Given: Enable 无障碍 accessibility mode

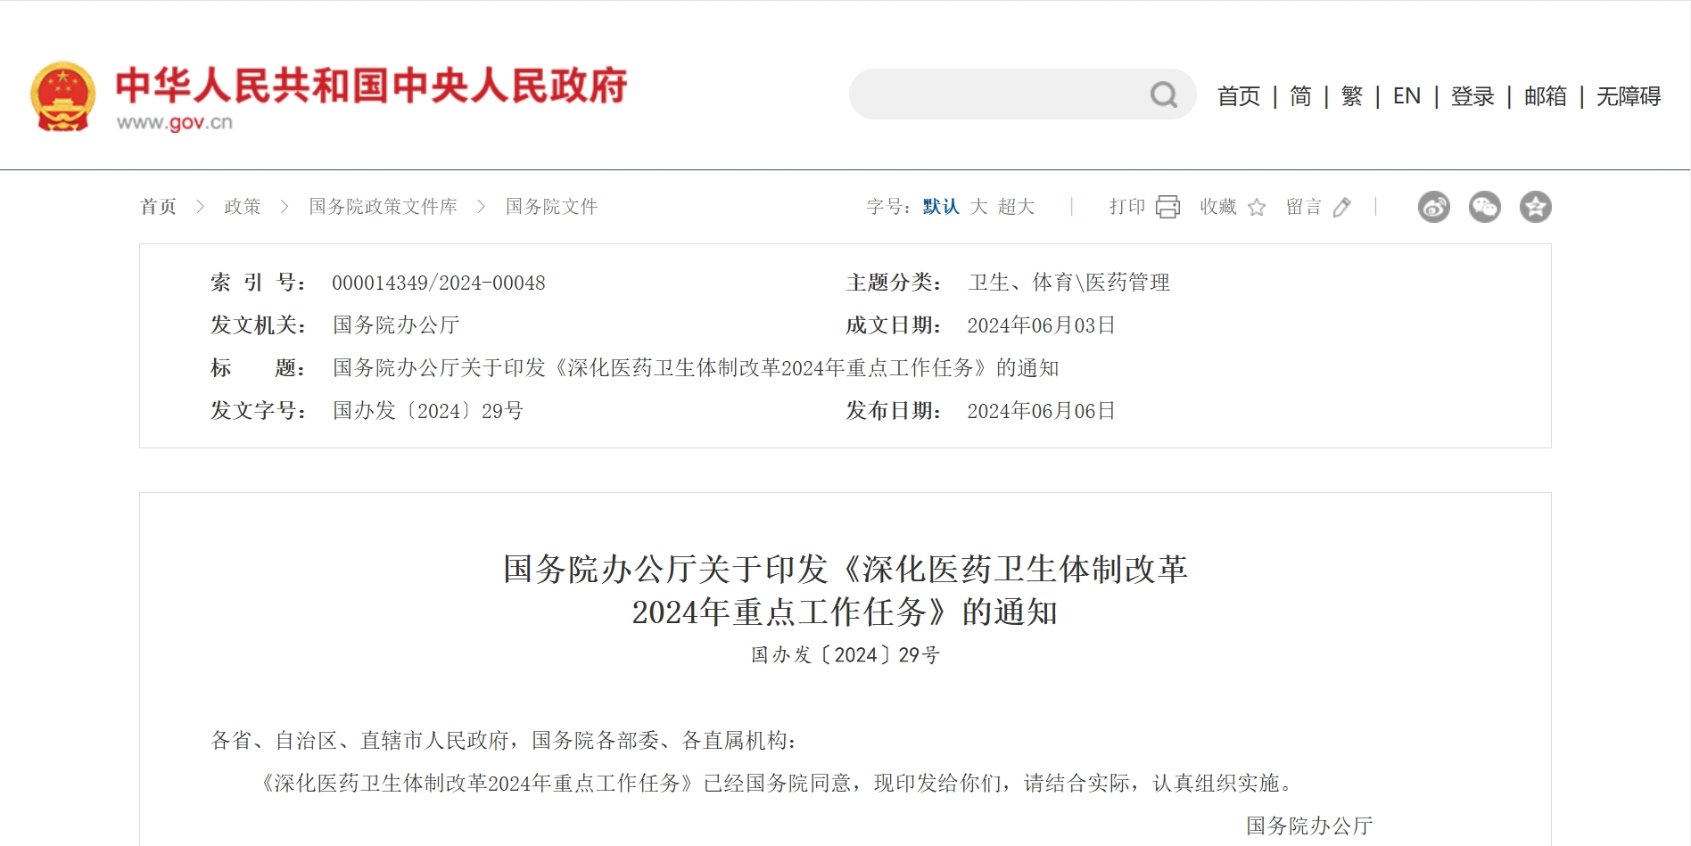Looking at the screenshot, I should 1628,96.
